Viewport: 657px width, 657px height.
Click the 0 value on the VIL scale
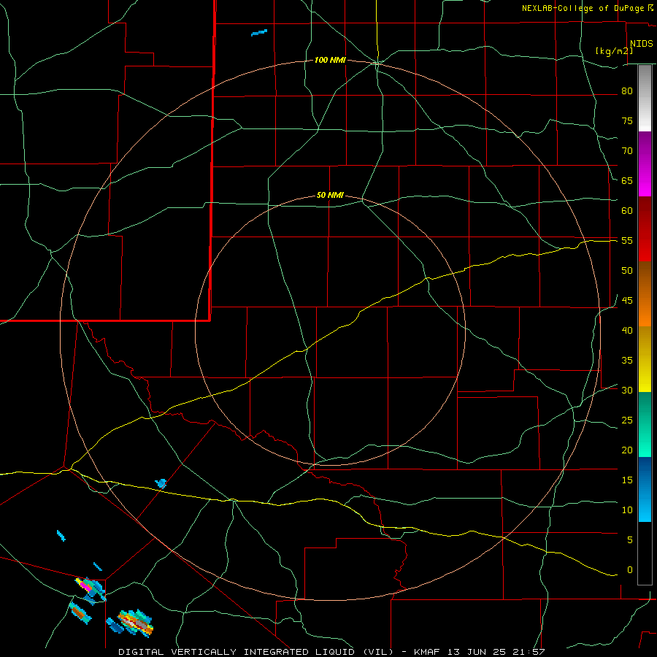[x=629, y=570]
